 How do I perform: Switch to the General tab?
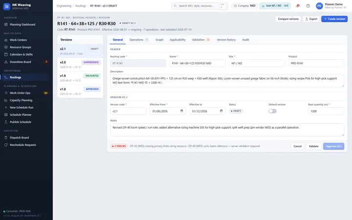click(x=118, y=40)
